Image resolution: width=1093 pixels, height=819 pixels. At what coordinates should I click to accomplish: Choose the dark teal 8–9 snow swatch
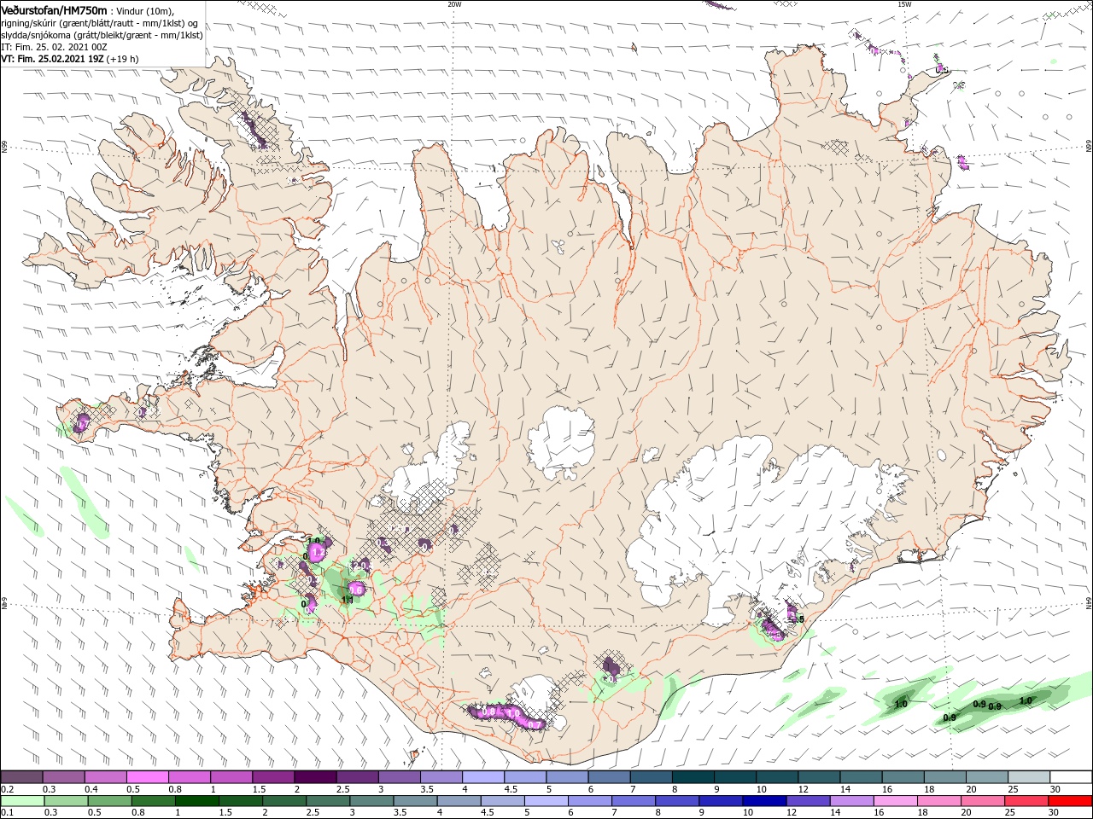(x=693, y=777)
